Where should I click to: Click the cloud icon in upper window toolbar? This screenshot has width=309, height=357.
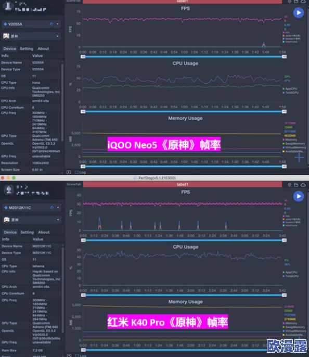coord(303,2)
